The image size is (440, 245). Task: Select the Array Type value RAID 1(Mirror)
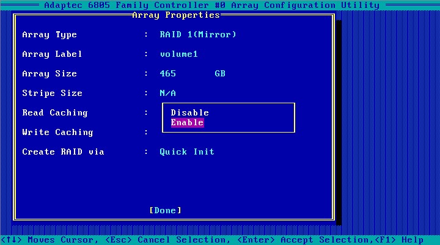tap(198, 34)
